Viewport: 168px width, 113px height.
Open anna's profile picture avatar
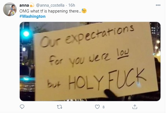coord(9,10)
